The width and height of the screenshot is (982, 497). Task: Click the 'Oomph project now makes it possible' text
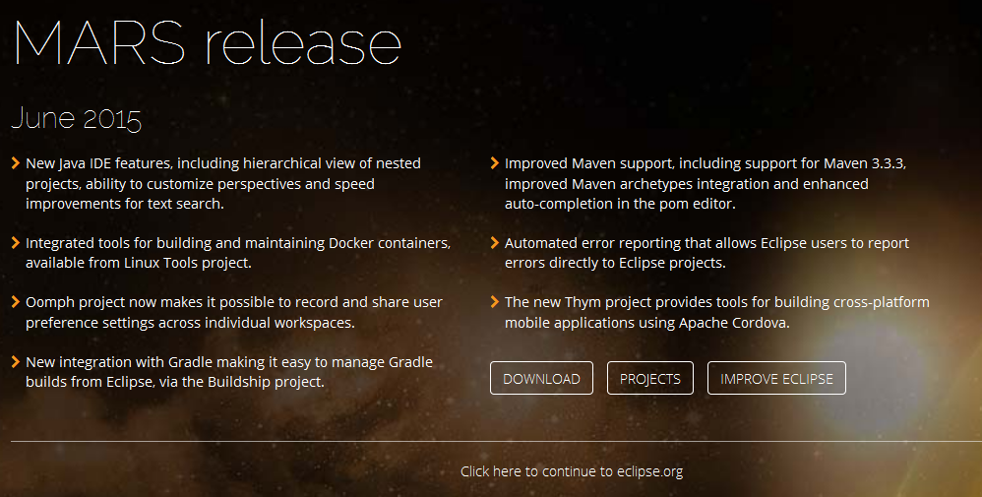click(x=234, y=312)
